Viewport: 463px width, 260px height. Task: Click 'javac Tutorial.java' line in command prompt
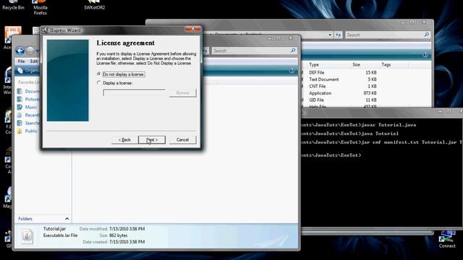[388, 125]
